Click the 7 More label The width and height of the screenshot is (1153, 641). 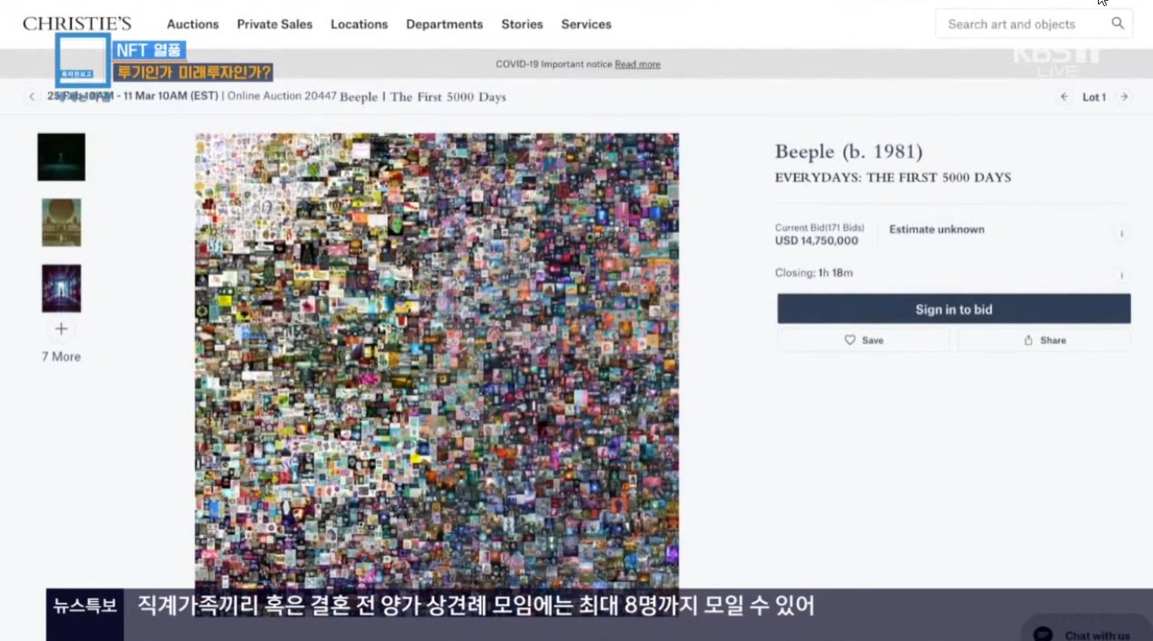[61, 357]
